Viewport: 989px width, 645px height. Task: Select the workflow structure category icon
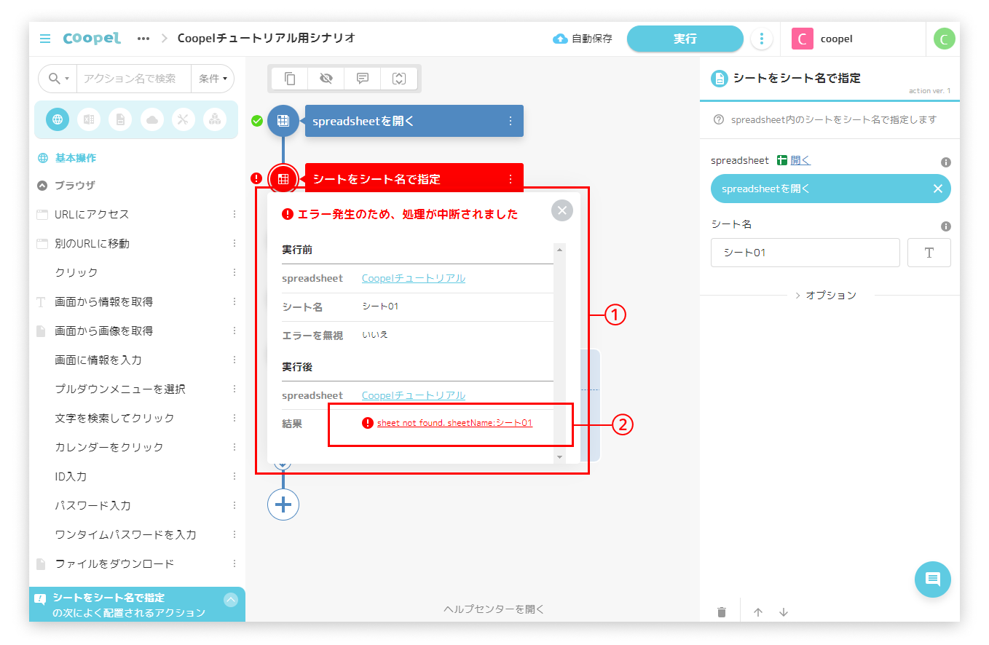pyautogui.click(x=215, y=119)
